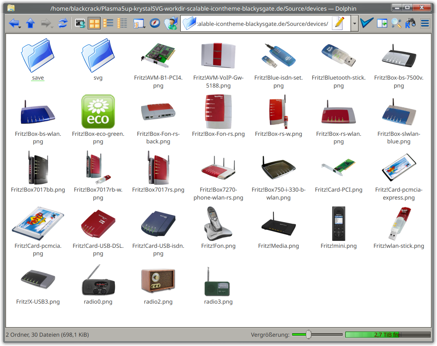This screenshot has height=346, width=437.
Task: Select Fritz!Box7017bb.png file icon
Action: point(38,167)
